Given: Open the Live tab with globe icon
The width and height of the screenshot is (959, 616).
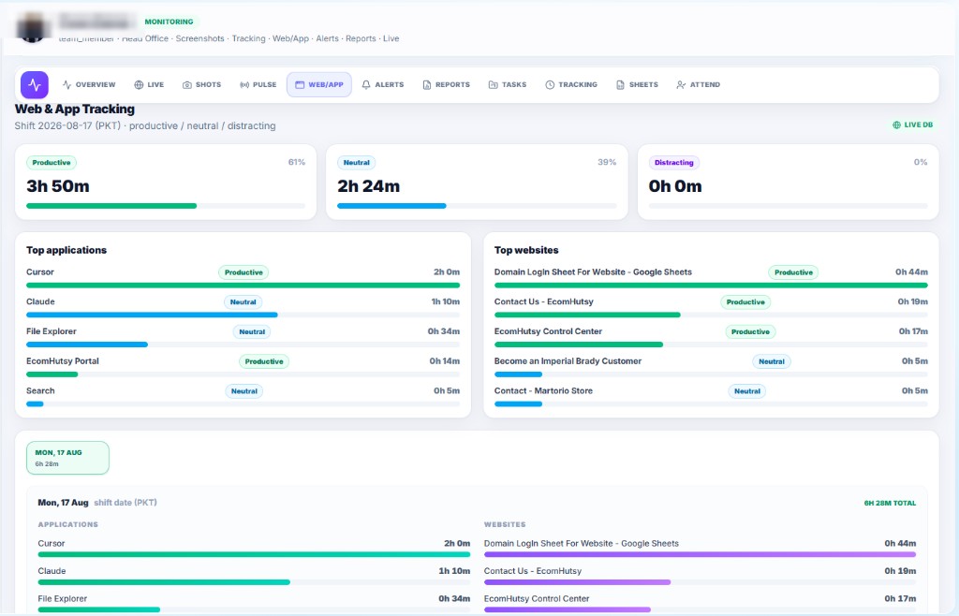Looking at the screenshot, I should coord(149,84).
